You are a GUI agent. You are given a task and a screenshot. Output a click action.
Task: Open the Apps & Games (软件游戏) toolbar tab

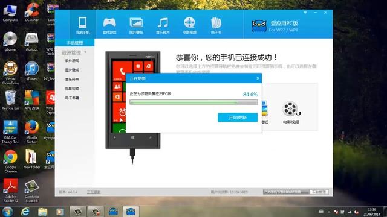[x=109, y=25]
